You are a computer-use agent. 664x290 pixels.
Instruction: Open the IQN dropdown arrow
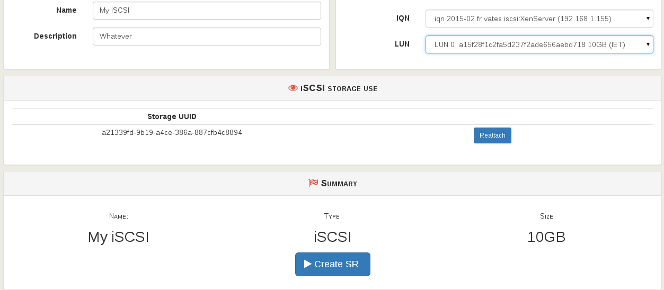pos(648,19)
